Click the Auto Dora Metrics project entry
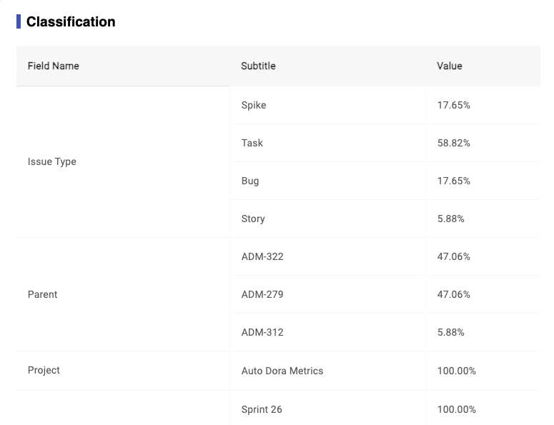Image resolution: width=554 pixels, height=425 pixels. [x=282, y=371]
